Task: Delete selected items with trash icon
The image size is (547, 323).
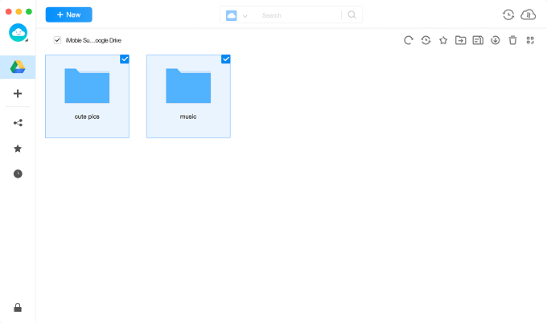Action: click(512, 40)
